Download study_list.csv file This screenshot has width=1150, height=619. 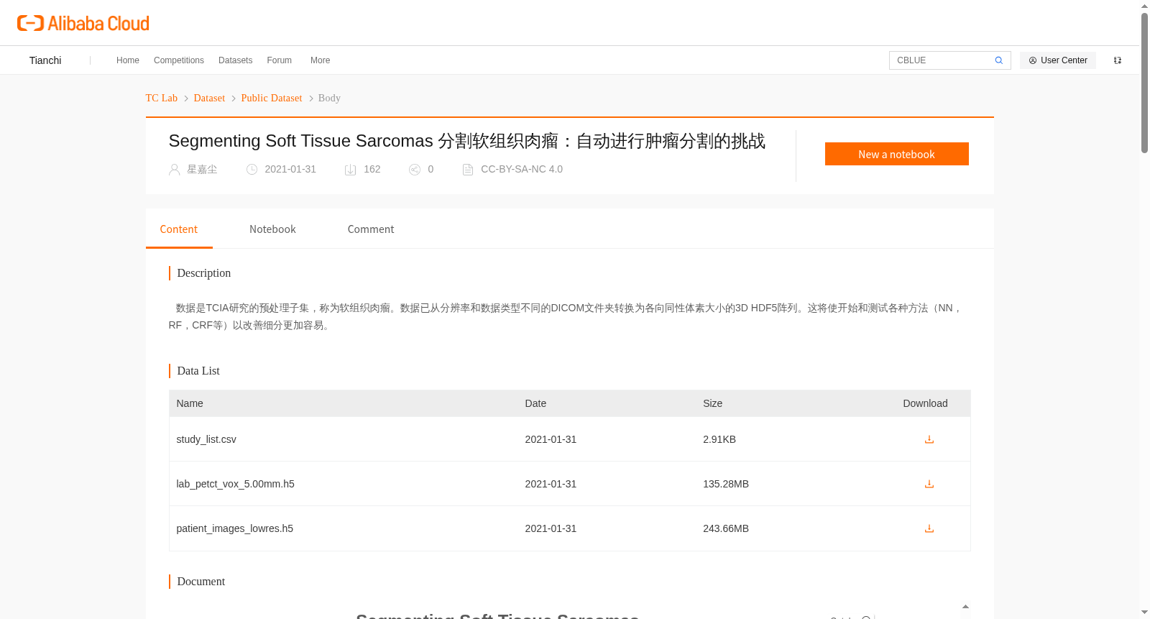[929, 439]
